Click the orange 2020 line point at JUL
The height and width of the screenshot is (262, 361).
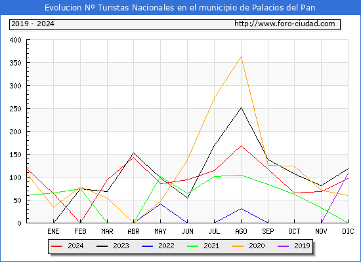[215, 98]
